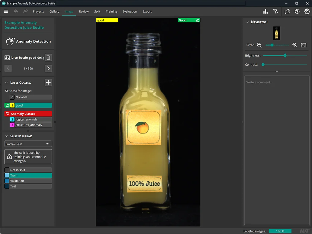Click the undo arrow icon
The width and height of the screenshot is (312, 234).
[x=16, y=11]
